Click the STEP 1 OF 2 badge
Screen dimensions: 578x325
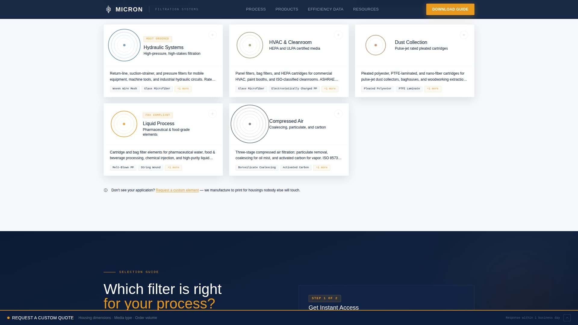click(325, 298)
